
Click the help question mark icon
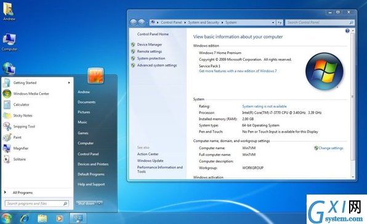[347, 31]
